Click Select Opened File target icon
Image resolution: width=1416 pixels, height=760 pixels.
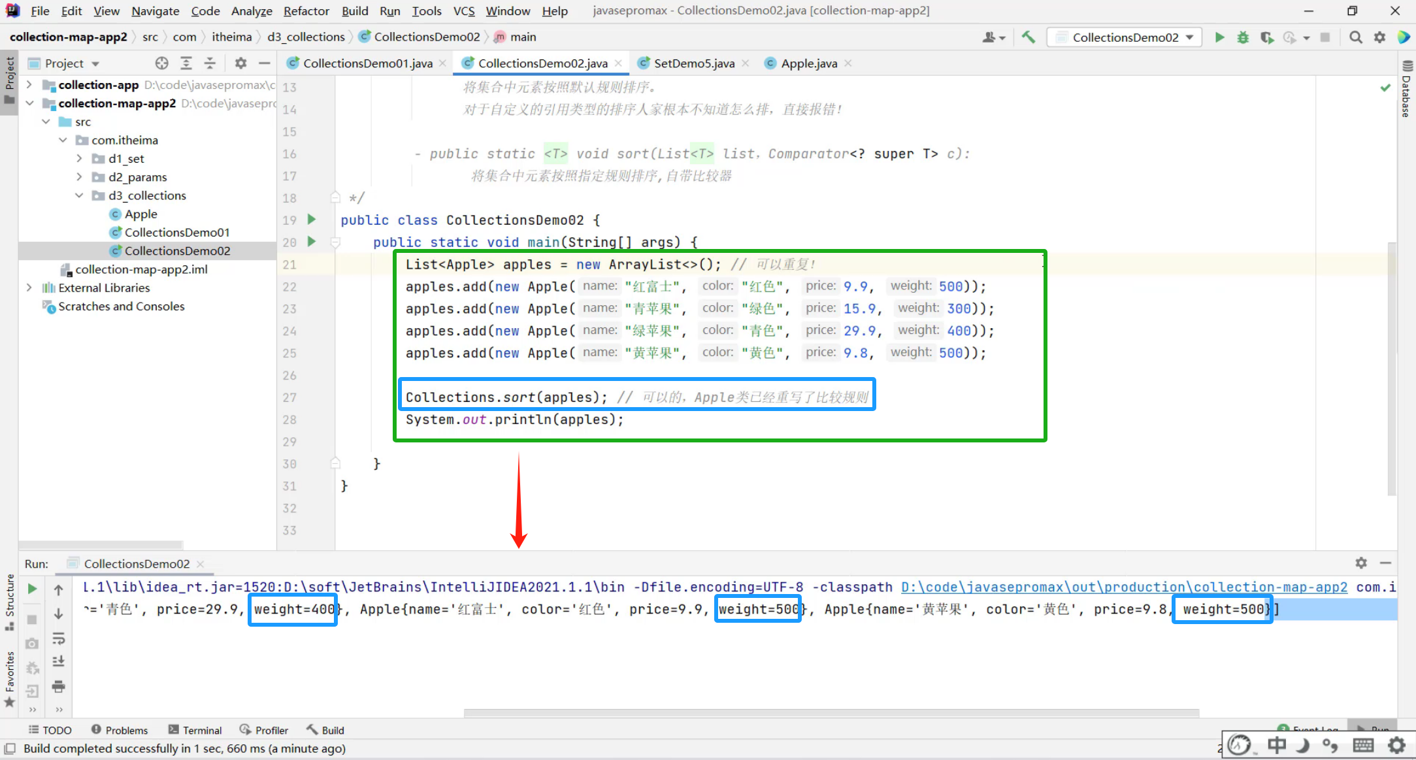(x=161, y=63)
